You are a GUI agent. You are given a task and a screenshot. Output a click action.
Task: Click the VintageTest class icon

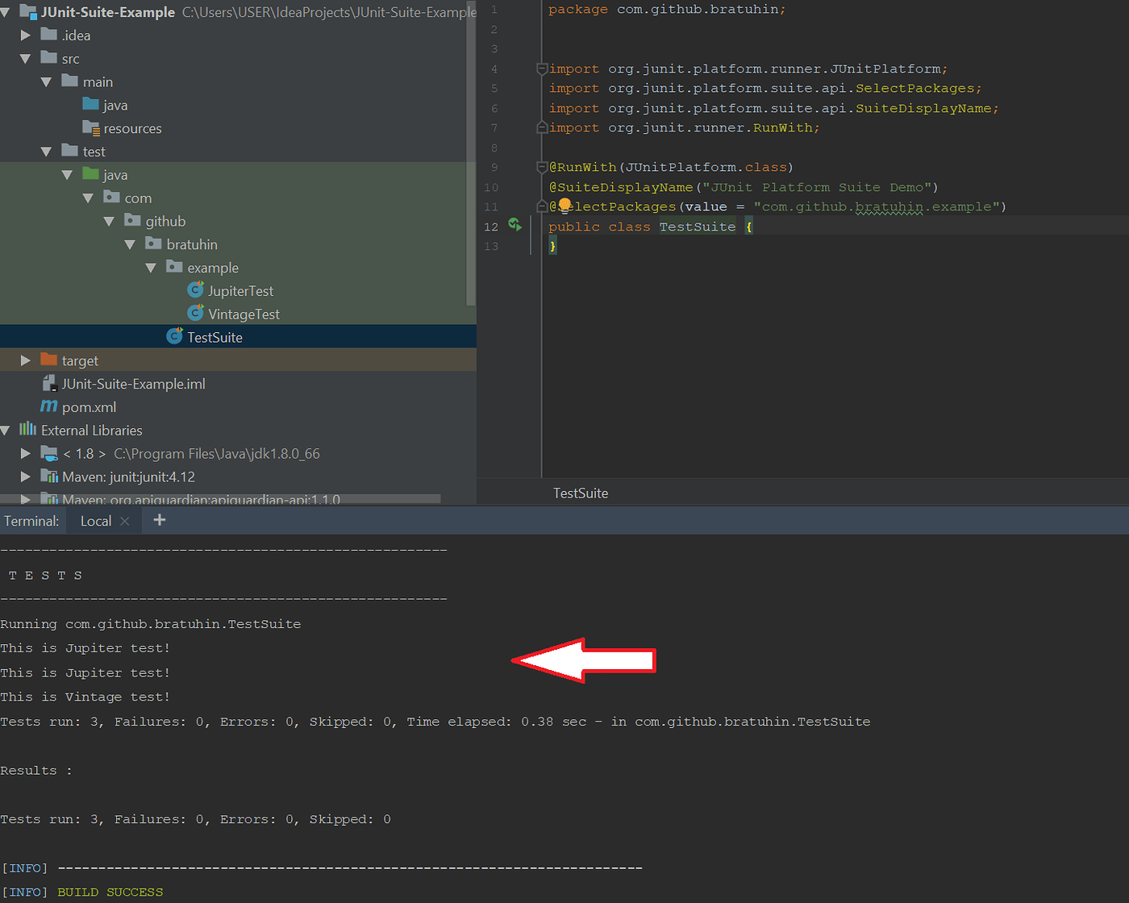pyautogui.click(x=196, y=313)
